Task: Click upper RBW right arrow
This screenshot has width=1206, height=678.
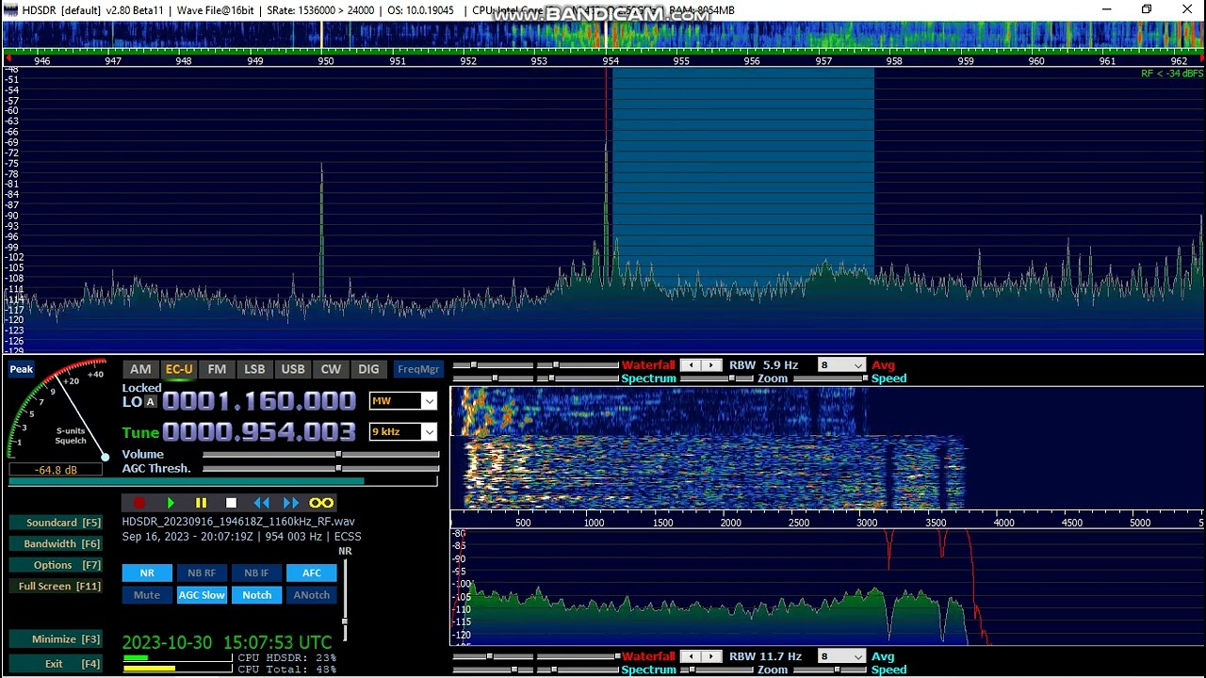Action: coord(712,365)
